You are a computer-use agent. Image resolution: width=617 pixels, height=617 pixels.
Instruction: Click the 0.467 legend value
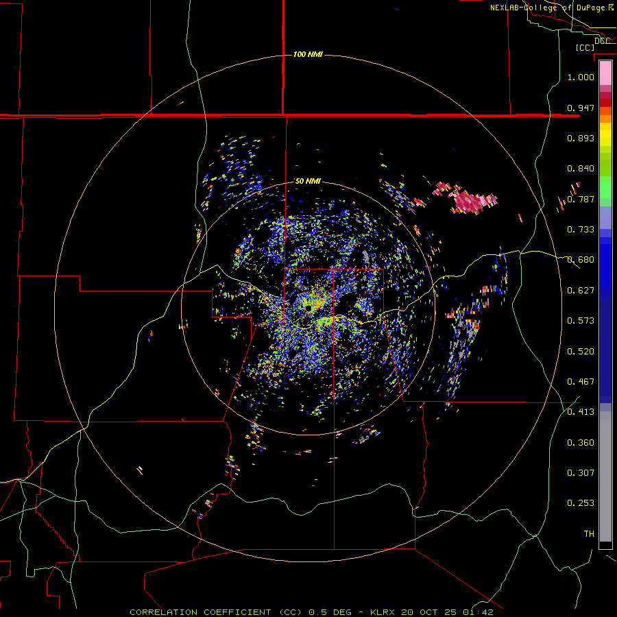pyautogui.click(x=581, y=382)
